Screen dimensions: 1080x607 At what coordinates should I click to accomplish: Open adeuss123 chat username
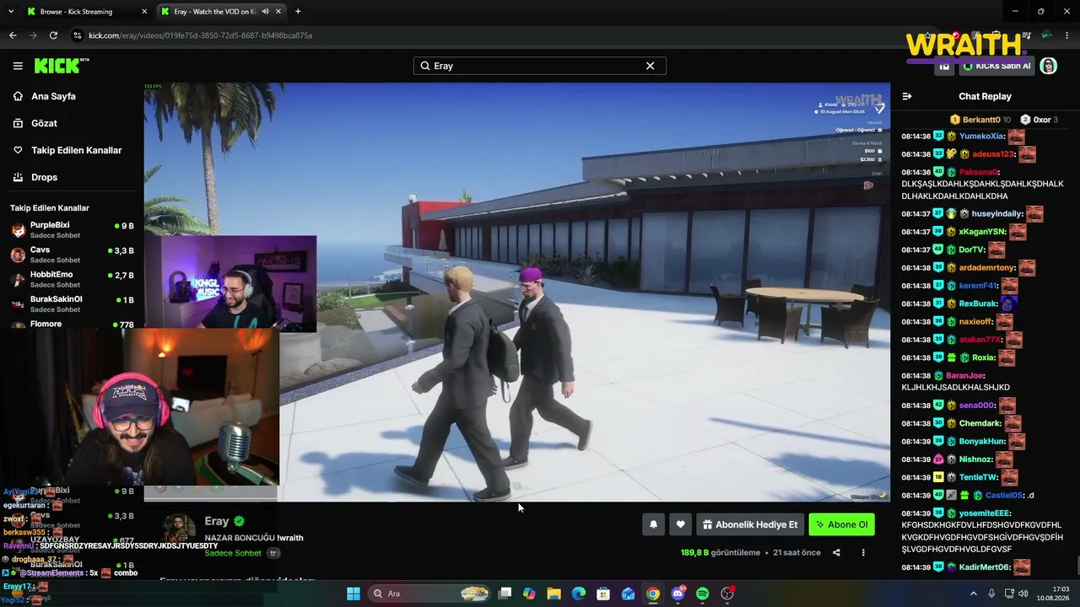pos(993,154)
